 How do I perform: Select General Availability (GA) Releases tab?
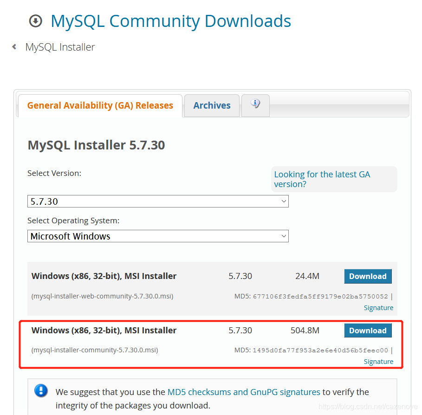[100, 105]
